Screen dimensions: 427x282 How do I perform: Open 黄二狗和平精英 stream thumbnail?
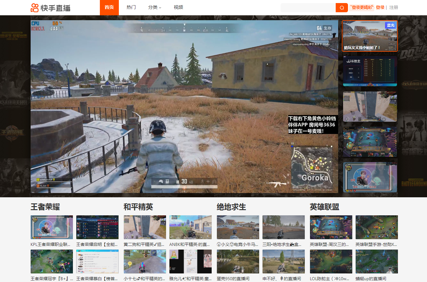[x=145, y=227]
